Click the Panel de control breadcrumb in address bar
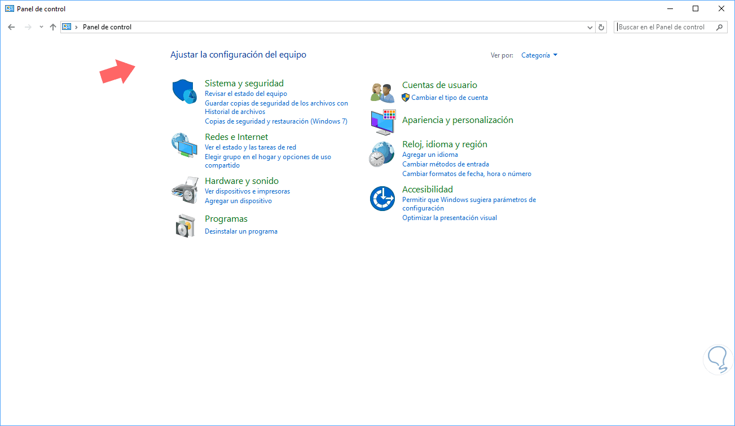Screen dimensions: 735x426 [107, 27]
